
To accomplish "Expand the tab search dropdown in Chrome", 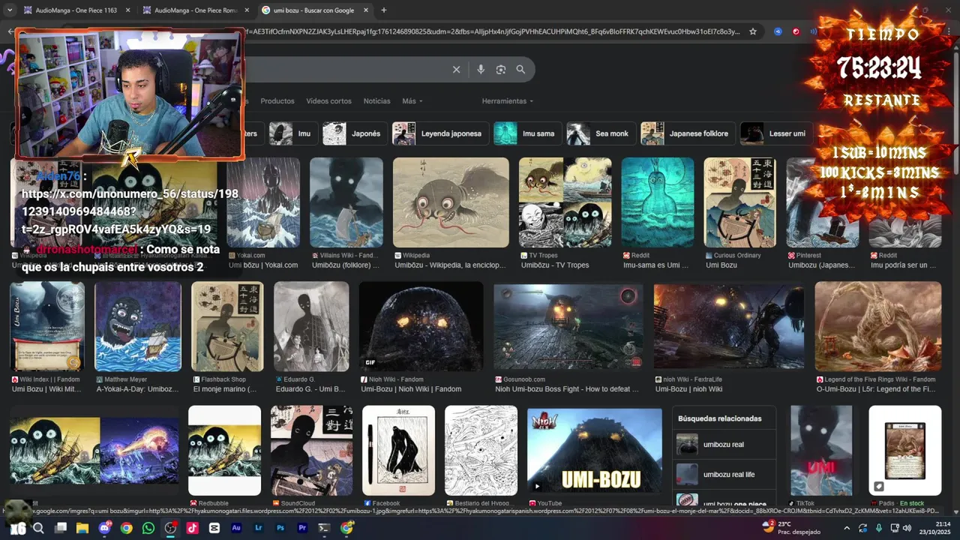I will (10, 10).
